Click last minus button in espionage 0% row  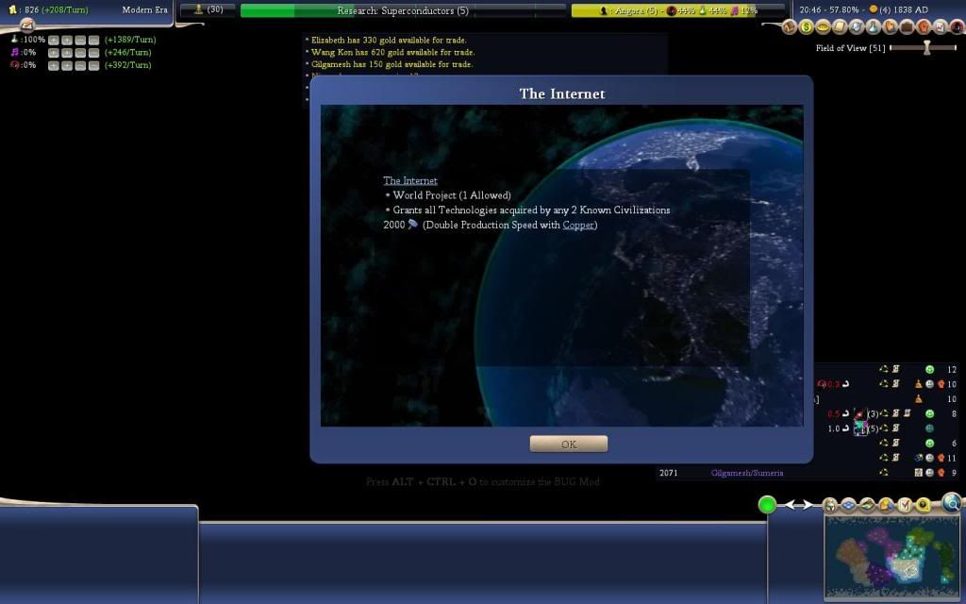point(93,65)
